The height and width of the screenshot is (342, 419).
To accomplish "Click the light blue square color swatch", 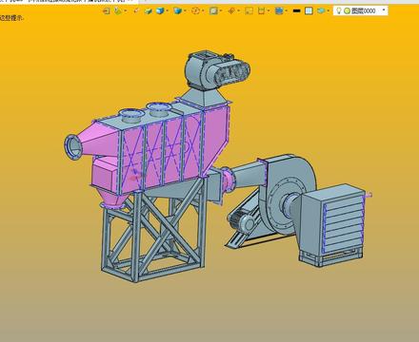I will click(x=309, y=11).
